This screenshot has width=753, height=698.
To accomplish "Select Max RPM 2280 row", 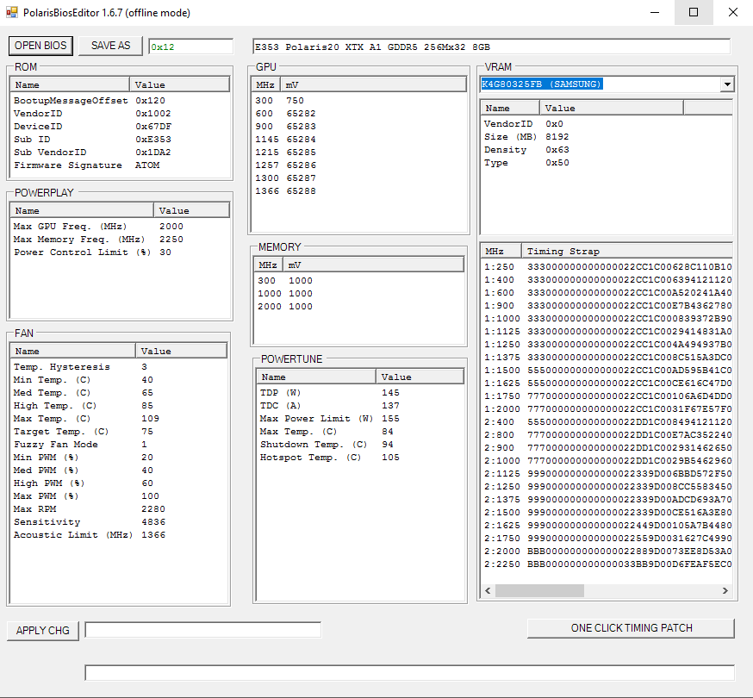I will point(119,509).
